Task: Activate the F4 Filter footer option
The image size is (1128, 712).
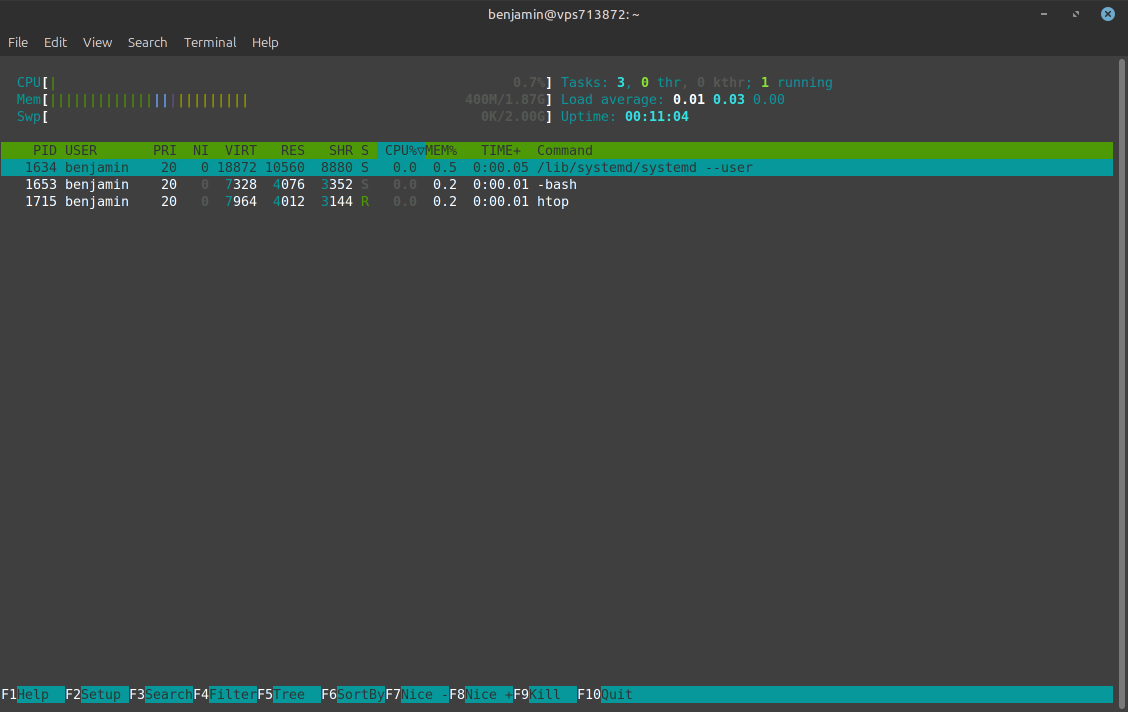Action: [x=232, y=694]
